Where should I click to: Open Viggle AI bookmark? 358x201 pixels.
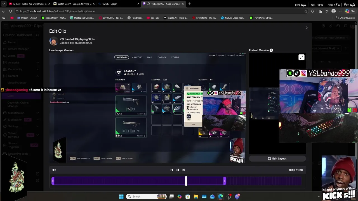pos(175,18)
